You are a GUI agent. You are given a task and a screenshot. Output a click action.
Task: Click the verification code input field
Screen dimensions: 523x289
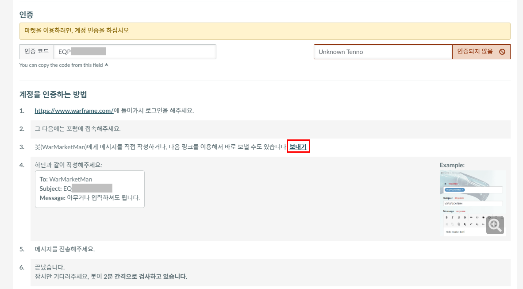coord(135,52)
